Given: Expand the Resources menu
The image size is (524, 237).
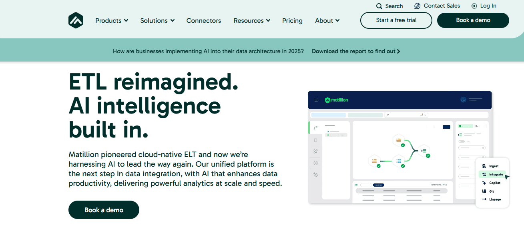Looking at the screenshot, I should pyautogui.click(x=252, y=20).
